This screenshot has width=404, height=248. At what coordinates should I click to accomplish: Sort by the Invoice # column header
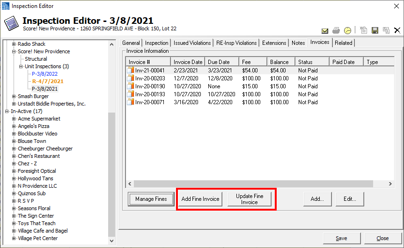(148, 62)
